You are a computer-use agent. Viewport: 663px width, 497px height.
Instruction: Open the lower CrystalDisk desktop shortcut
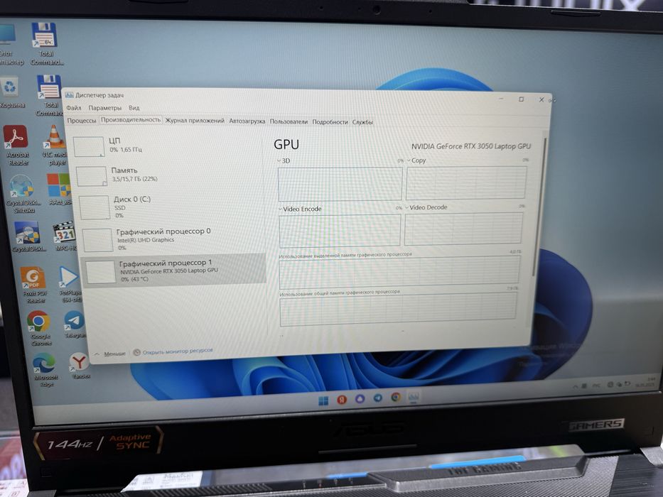pos(28,236)
